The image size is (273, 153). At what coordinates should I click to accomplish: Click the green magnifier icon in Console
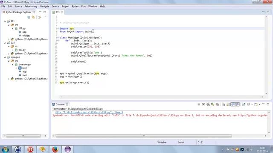pos(212,104)
